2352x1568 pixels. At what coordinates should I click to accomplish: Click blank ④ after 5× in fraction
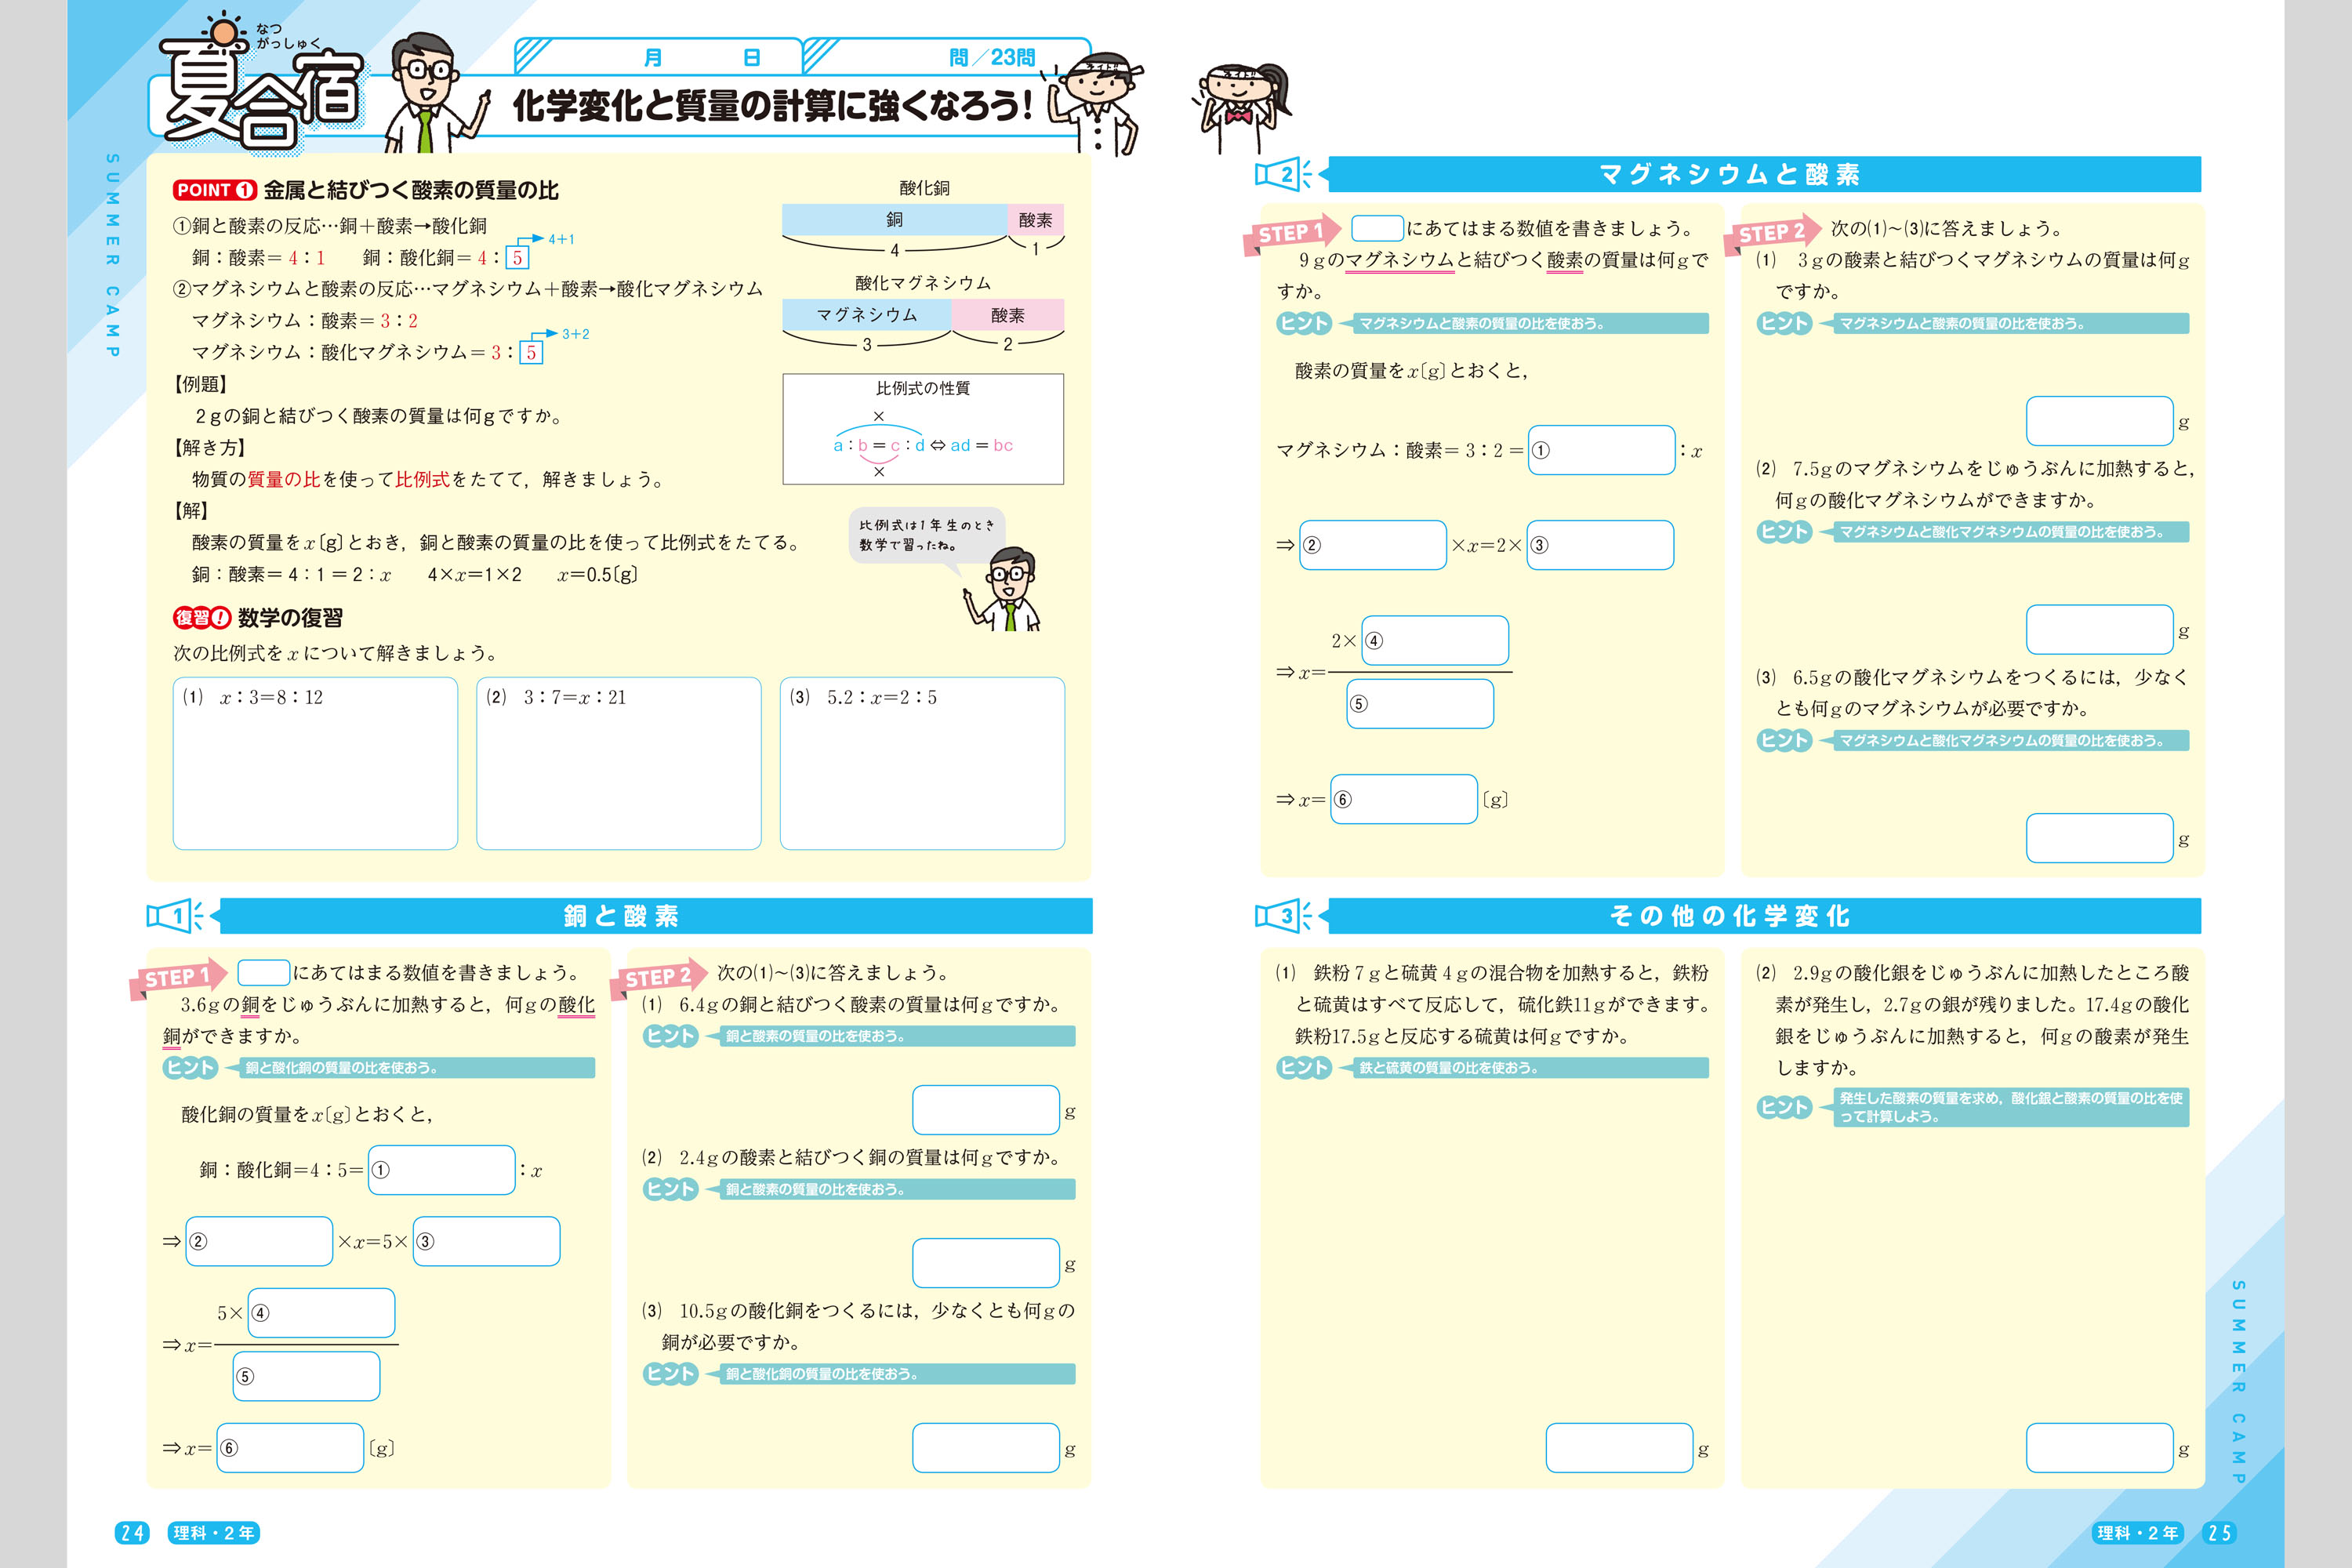(321, 1313)
